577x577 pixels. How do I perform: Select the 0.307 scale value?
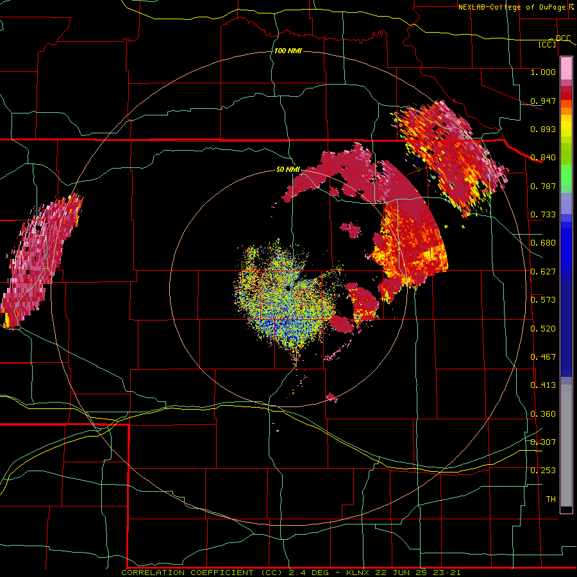543,442
